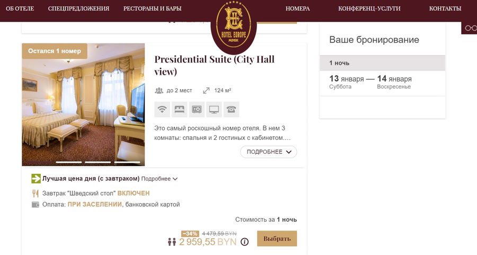Open price info icon beside 2 959,55 BYN

pyautogui.click(x=244, y=242)
